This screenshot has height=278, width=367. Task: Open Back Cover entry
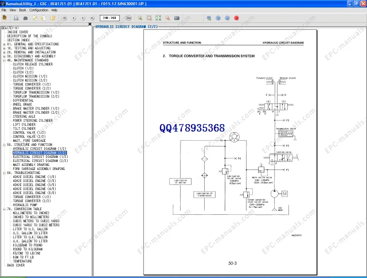coord(16,265)
